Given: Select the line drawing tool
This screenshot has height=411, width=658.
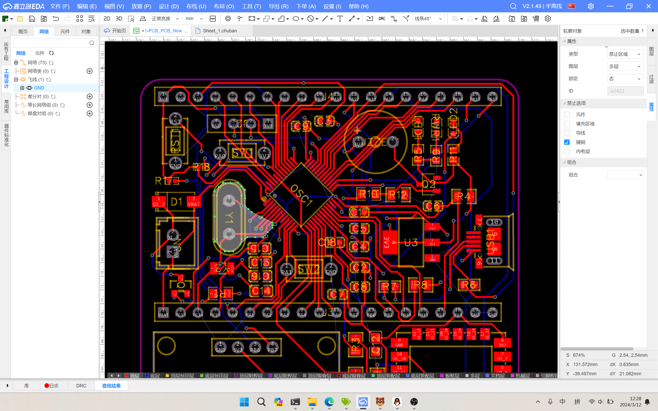Looking at the screenshot, I should (x=325, y=18).
